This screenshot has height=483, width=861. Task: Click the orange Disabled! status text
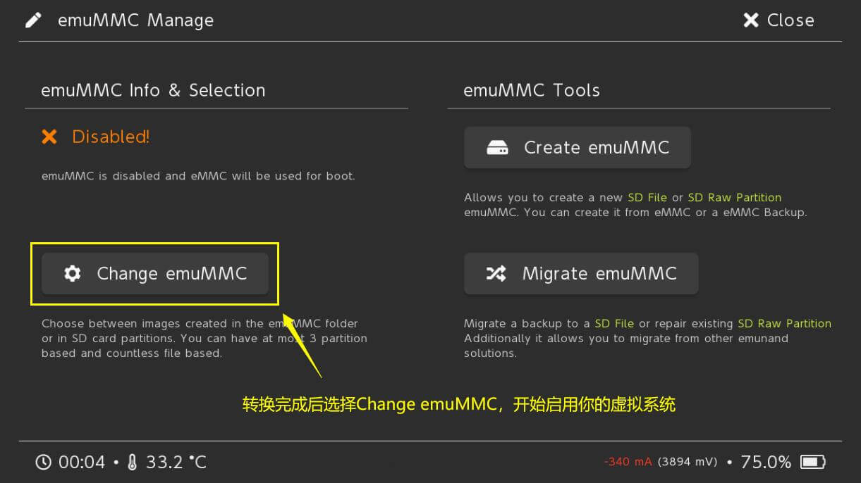tap(111, 137)
